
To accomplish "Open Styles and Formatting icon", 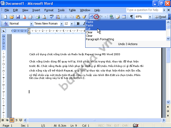I will click(6, 23).
